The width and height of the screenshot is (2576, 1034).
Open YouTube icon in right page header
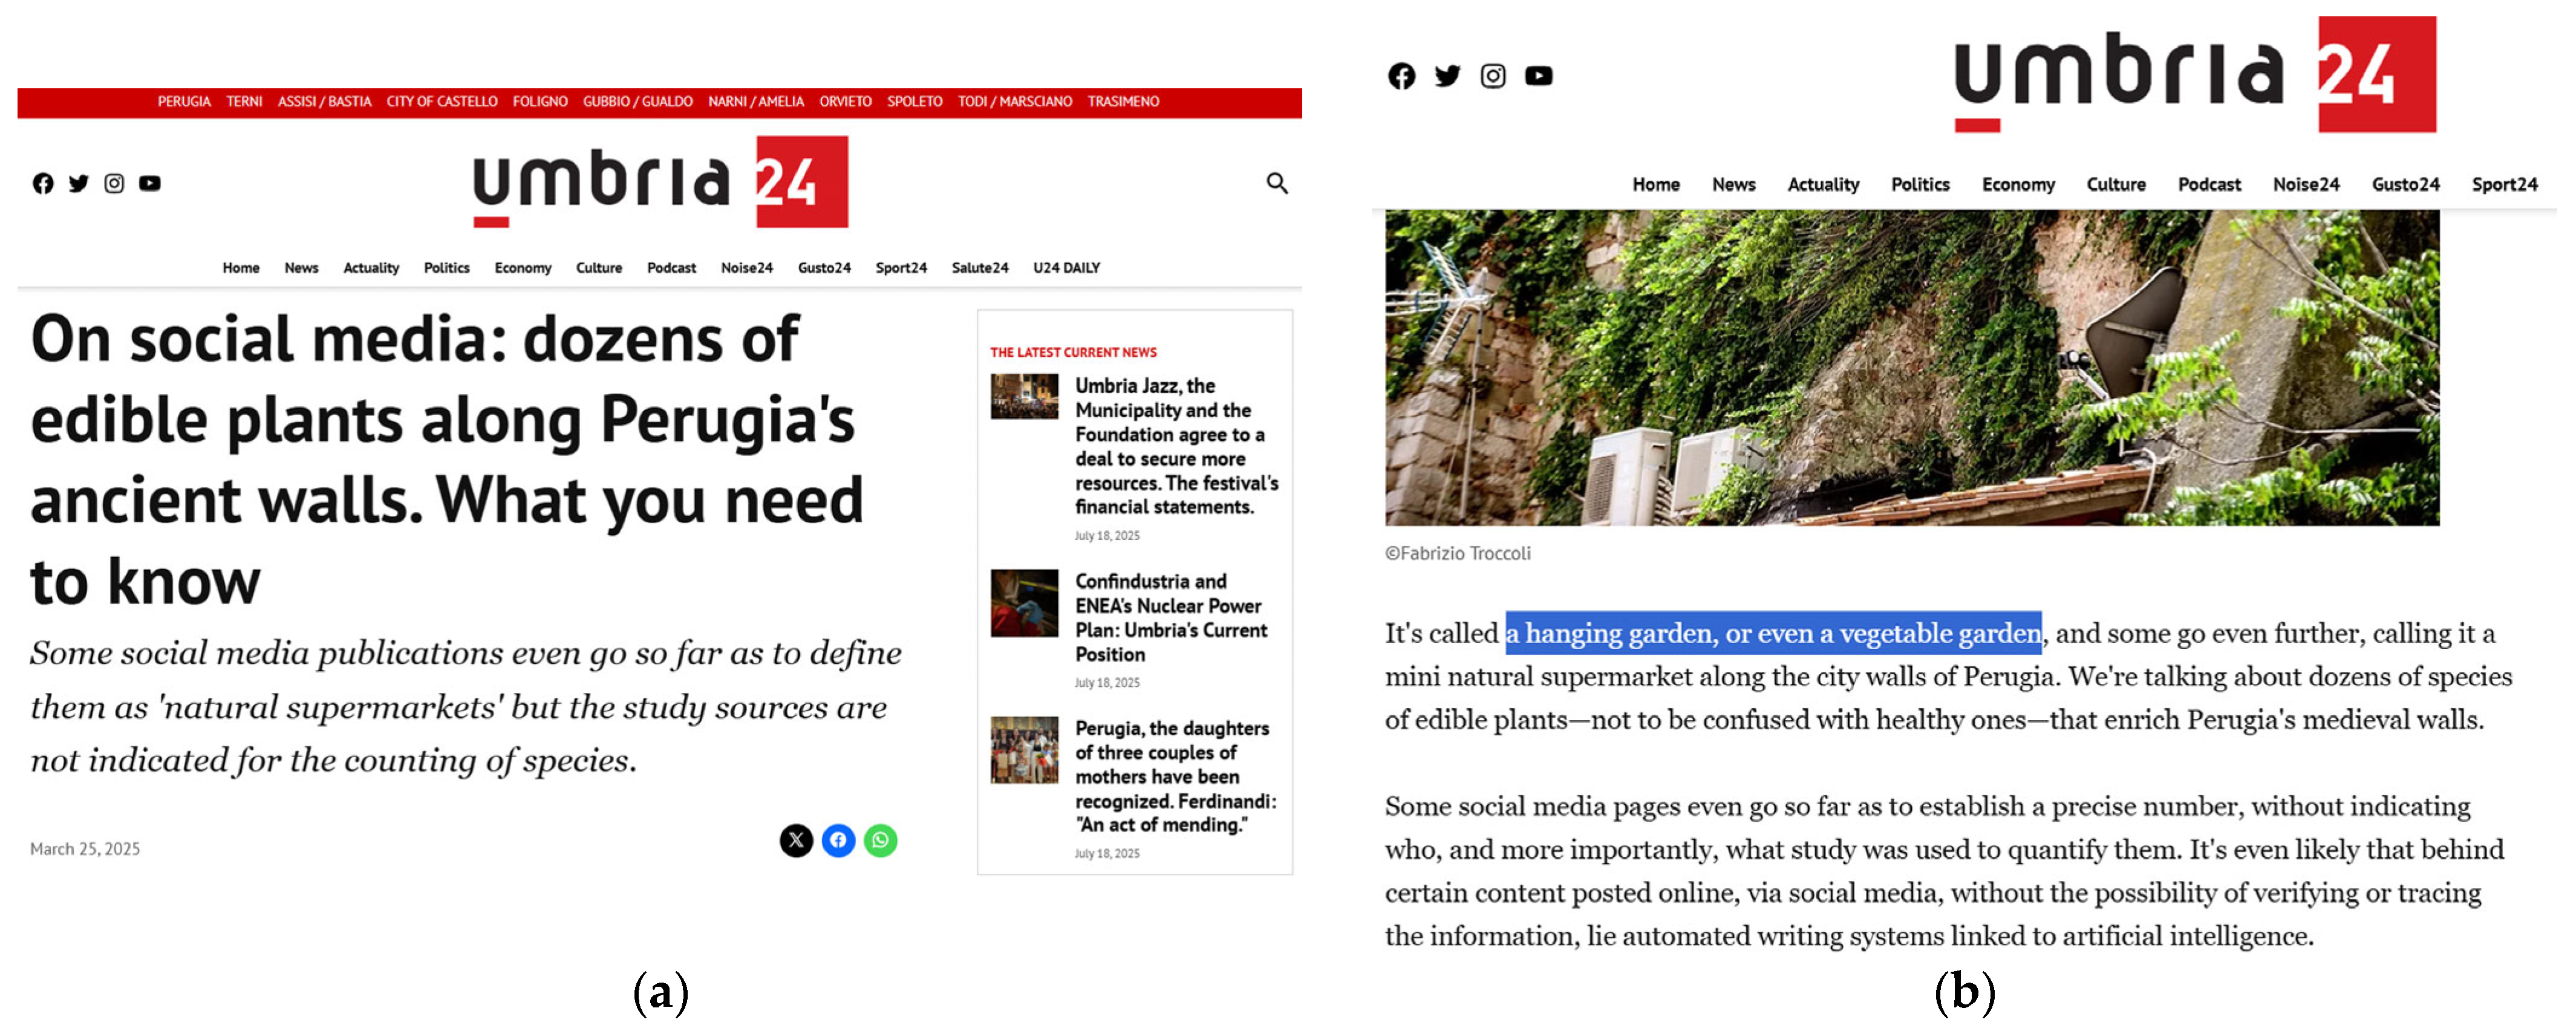click(1539, 76)
